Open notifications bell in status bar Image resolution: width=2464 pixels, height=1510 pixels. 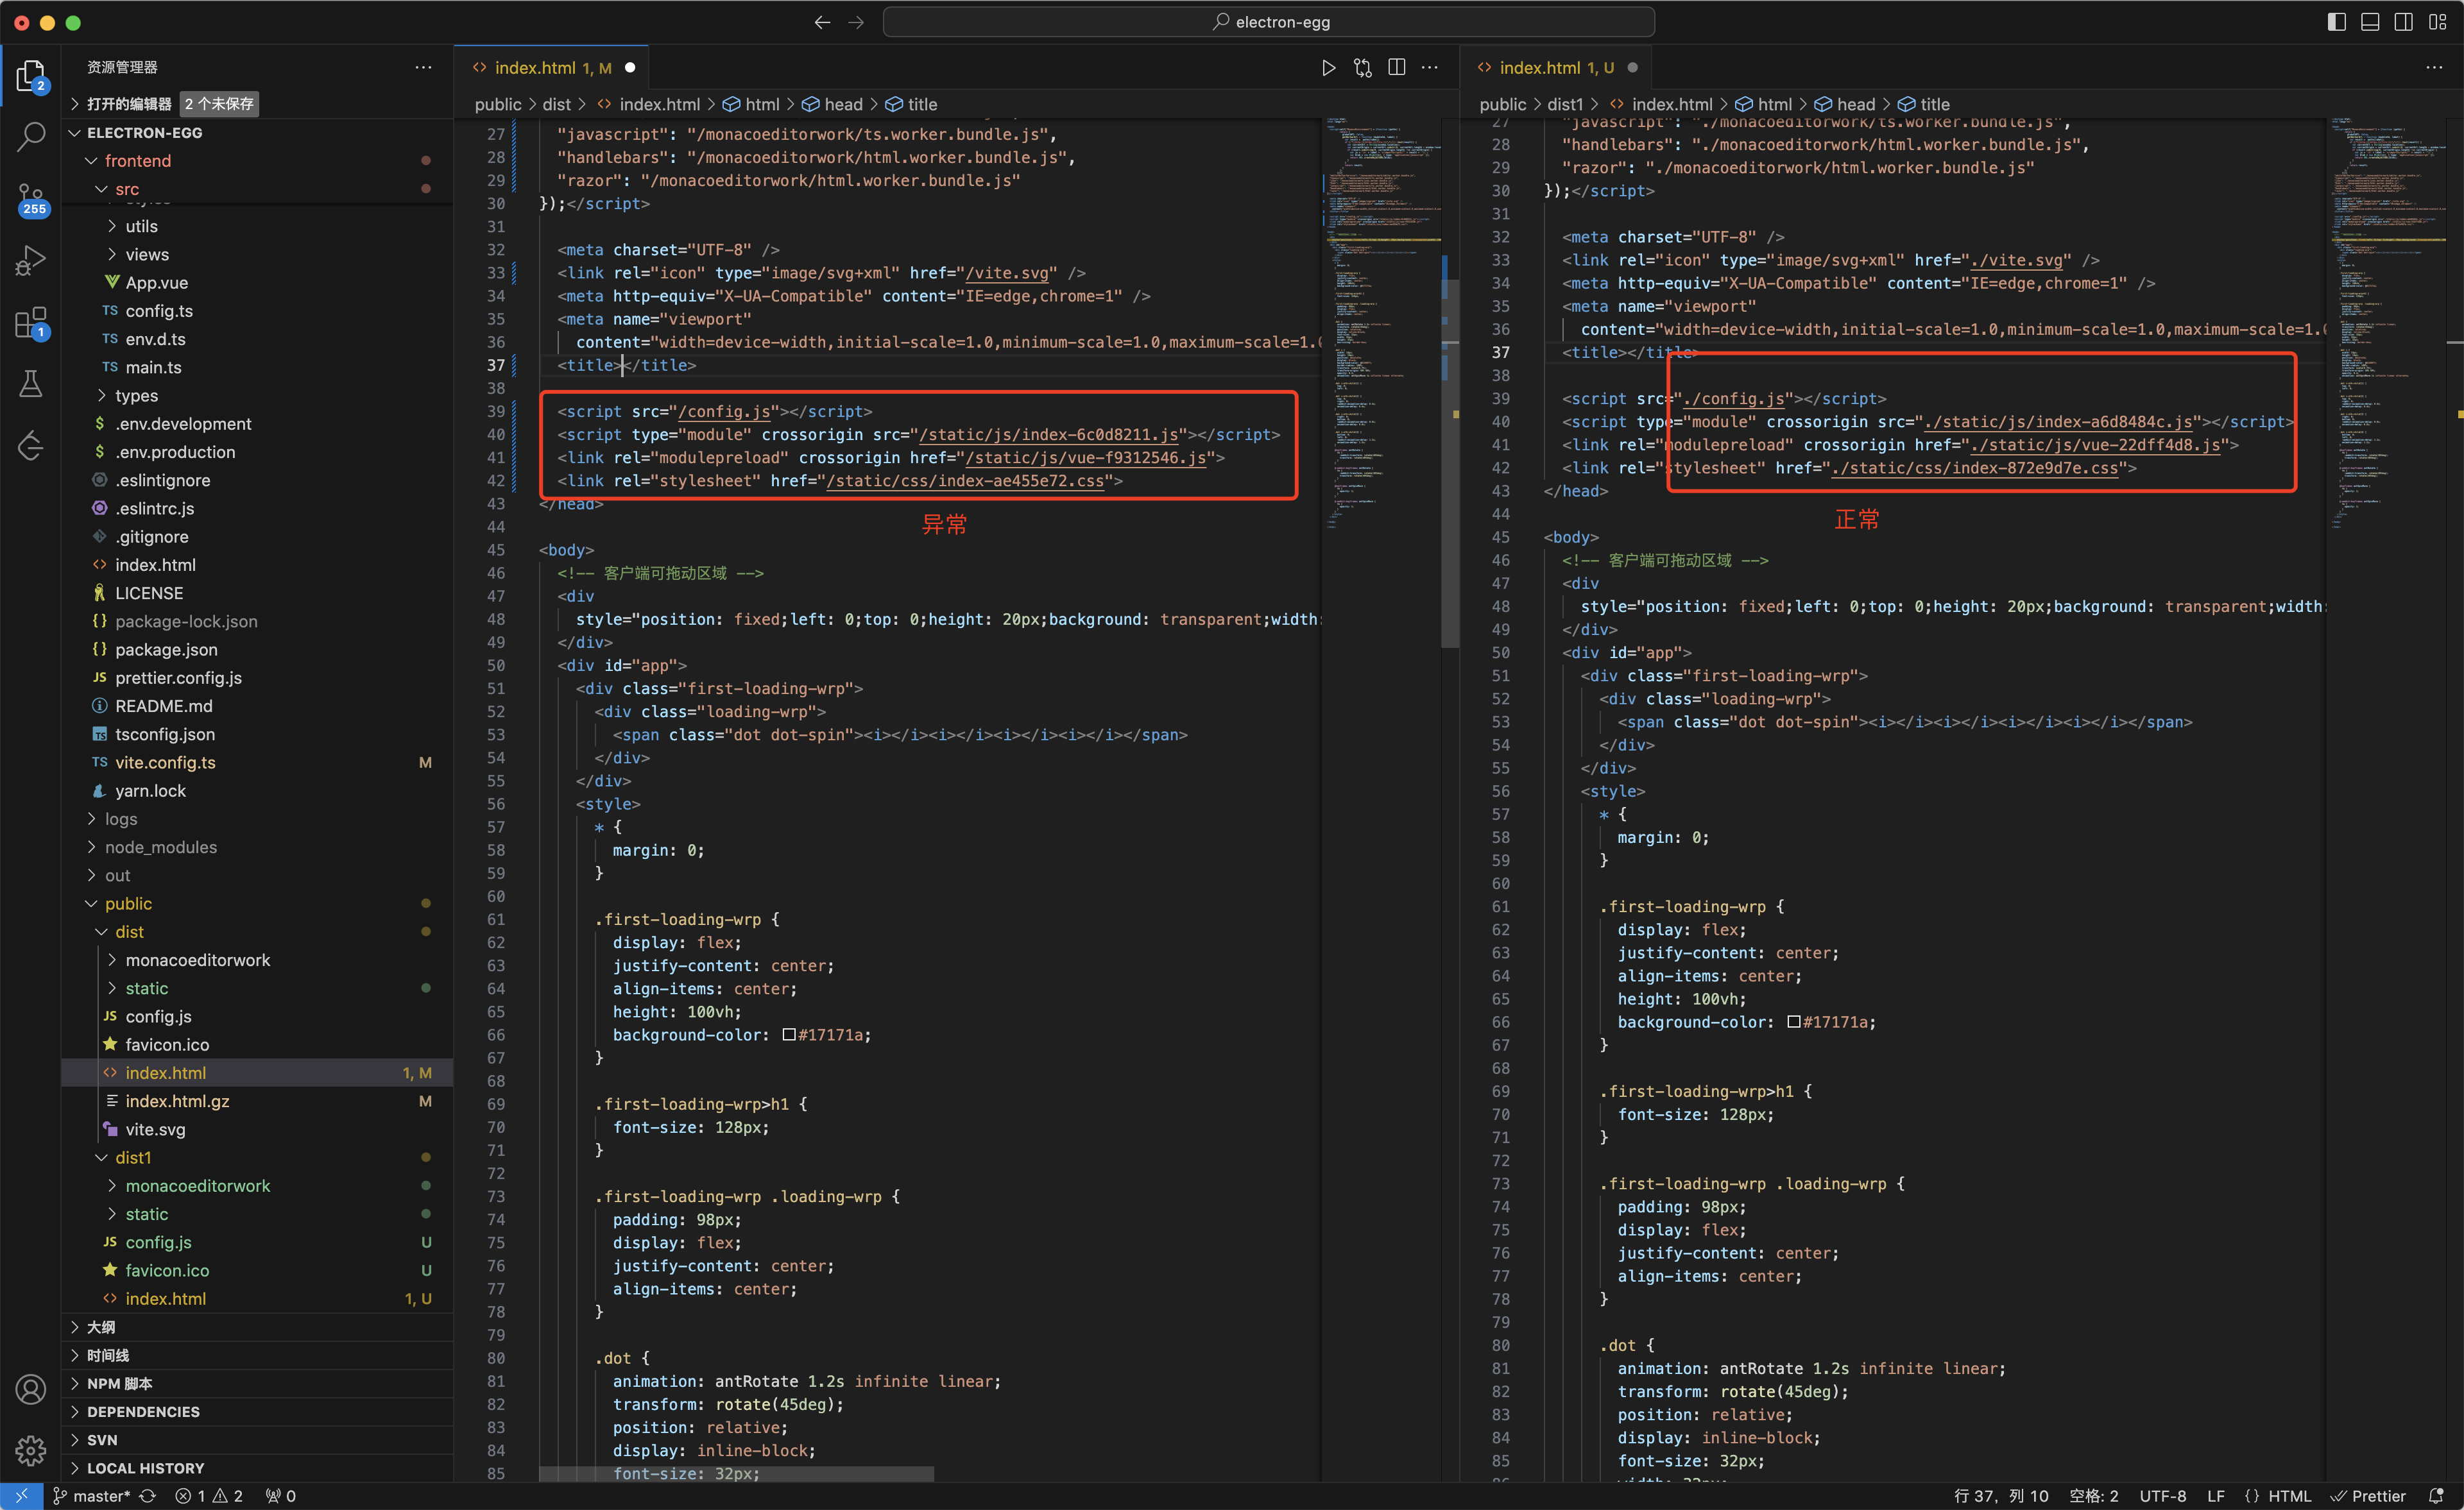tap(2436, 1496)
